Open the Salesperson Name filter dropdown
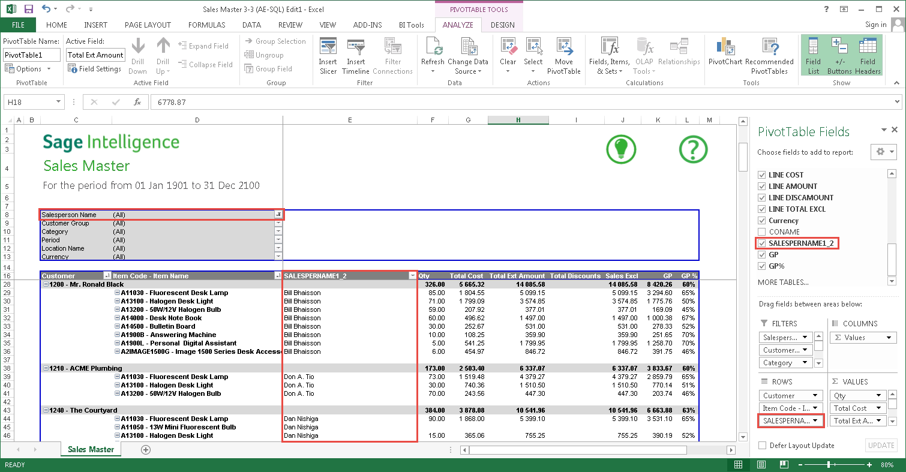Image resolution: width=906 pixels, height=472 pixels. 278,215
